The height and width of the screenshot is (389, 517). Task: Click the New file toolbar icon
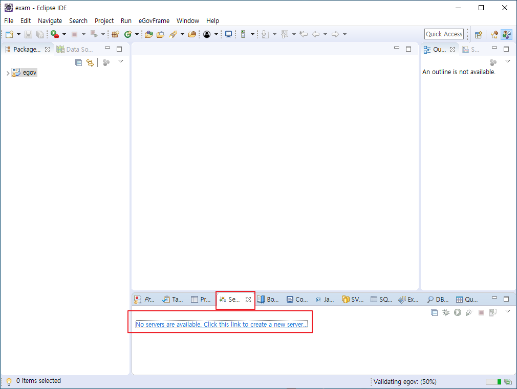[9, 34]
